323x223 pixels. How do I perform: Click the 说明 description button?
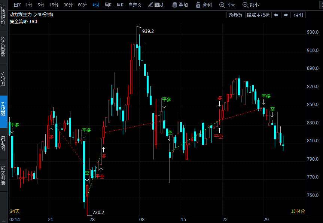[299, 15]
